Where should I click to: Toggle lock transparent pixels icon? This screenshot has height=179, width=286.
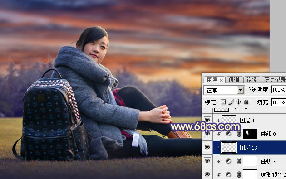(x=223, y=102)
